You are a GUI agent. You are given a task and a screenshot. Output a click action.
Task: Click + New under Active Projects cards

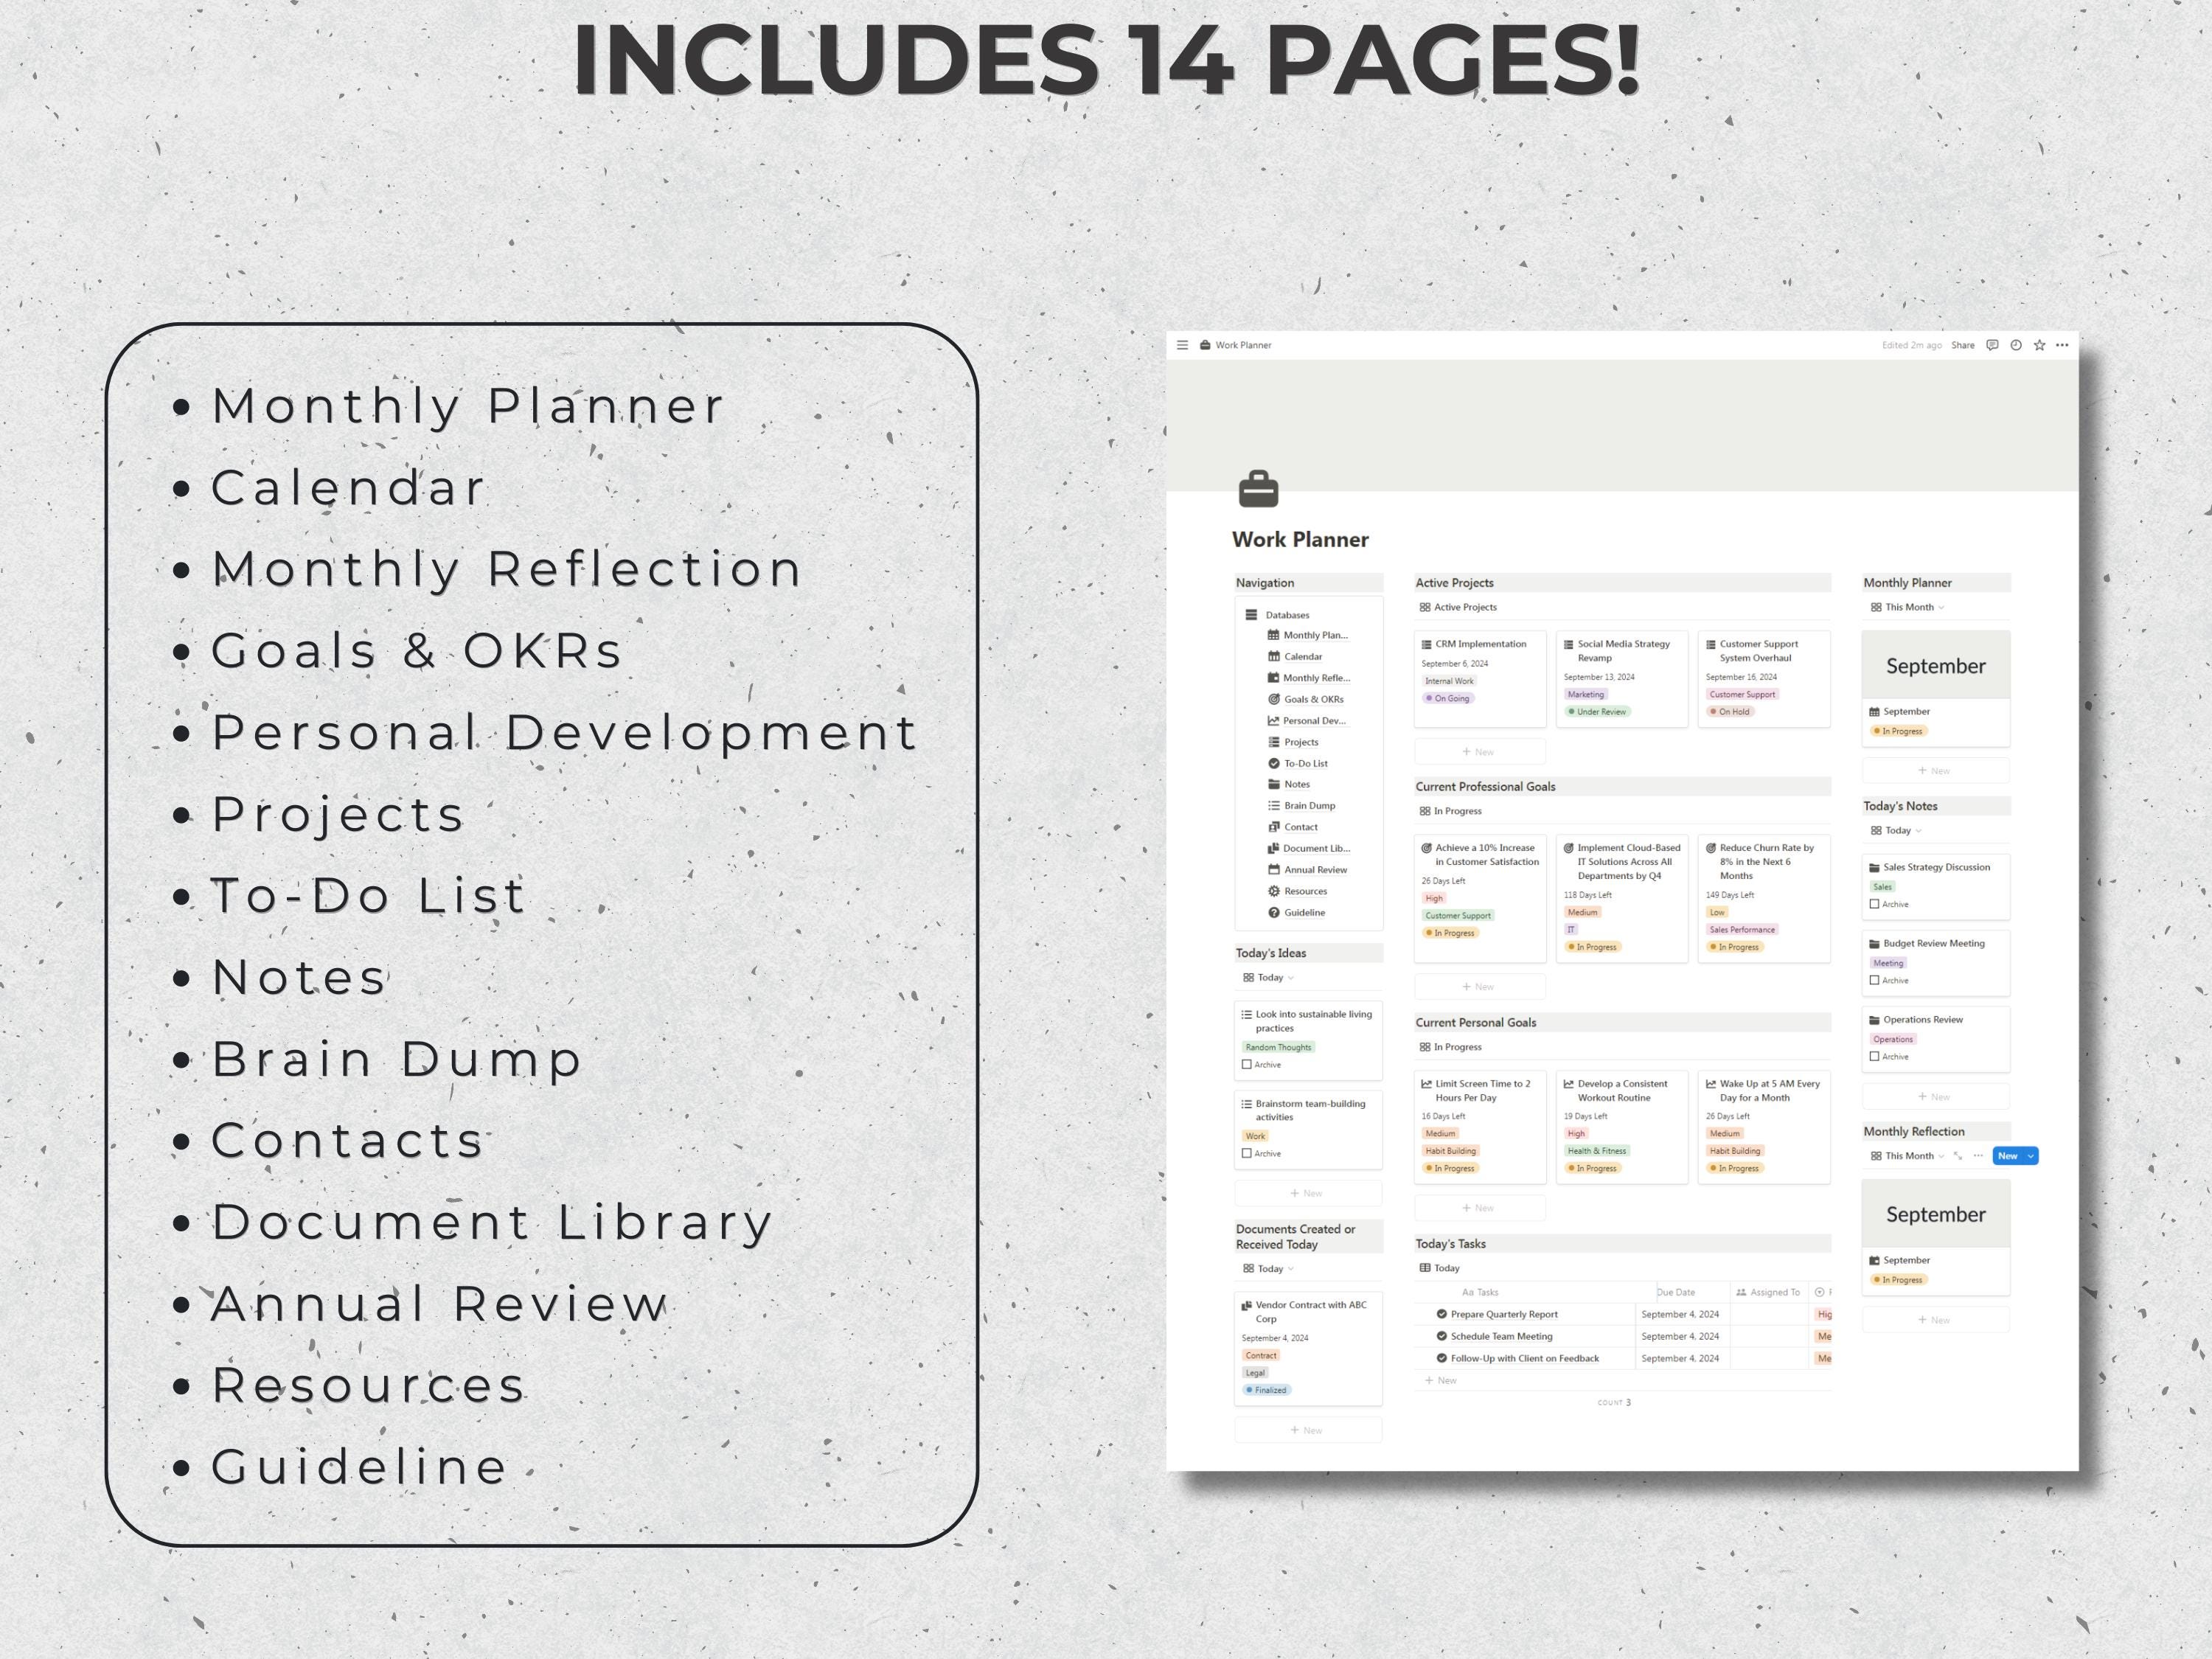click(x=1480, y=752)
